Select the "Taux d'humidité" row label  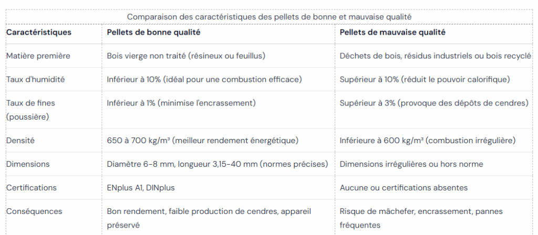(x=35, y=79)
